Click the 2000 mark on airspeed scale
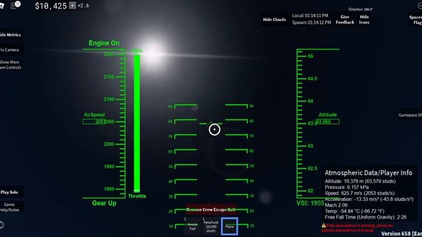The image size is (422, 237). (x=109, y=144)
